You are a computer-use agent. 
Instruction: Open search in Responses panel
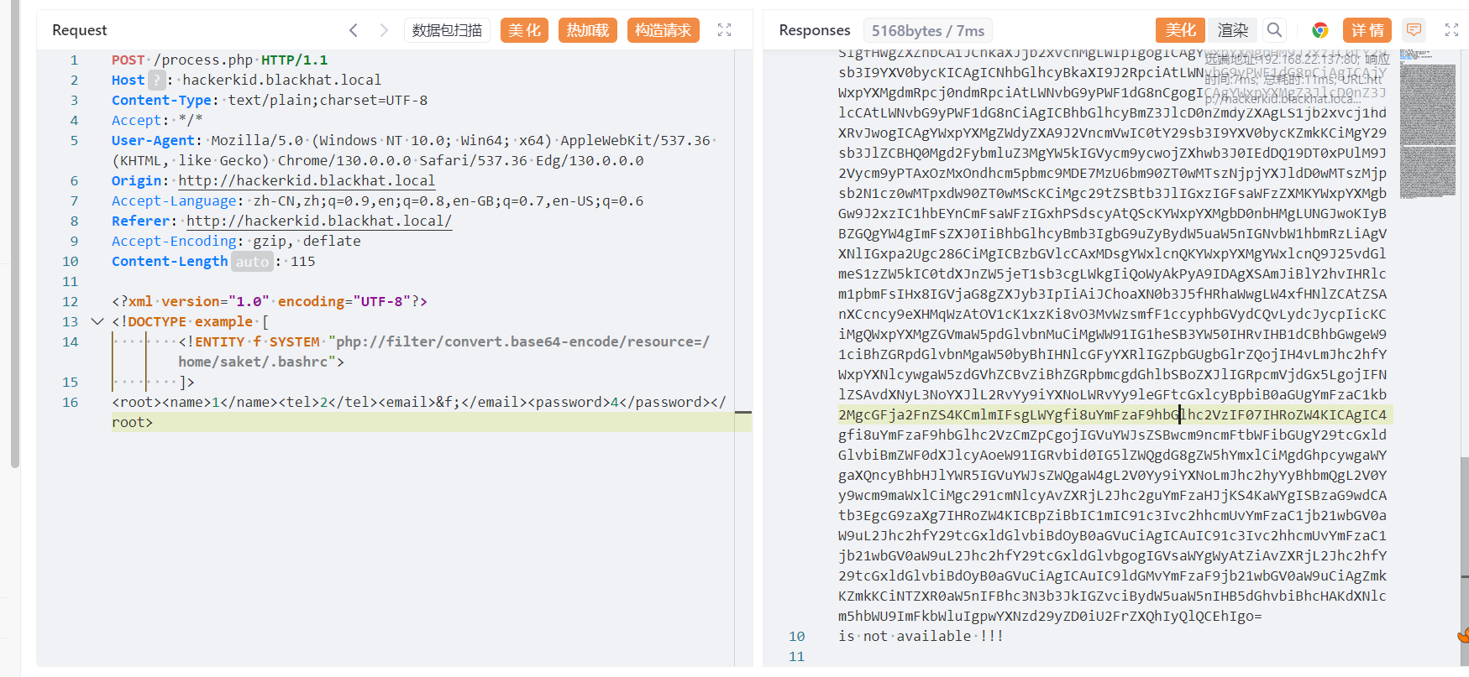1274,30
